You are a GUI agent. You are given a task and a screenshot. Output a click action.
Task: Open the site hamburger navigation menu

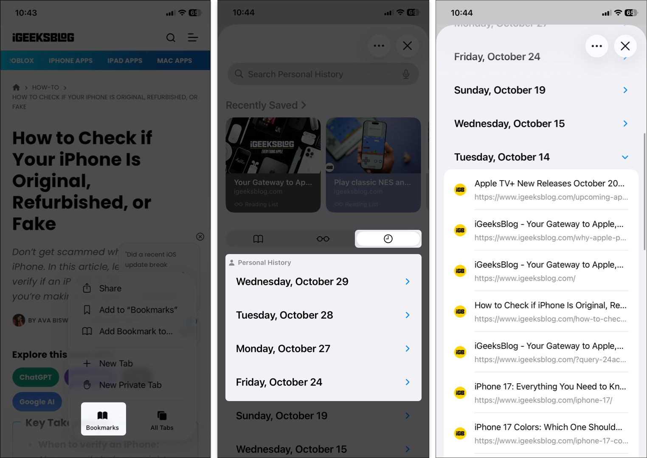[193, 38]
